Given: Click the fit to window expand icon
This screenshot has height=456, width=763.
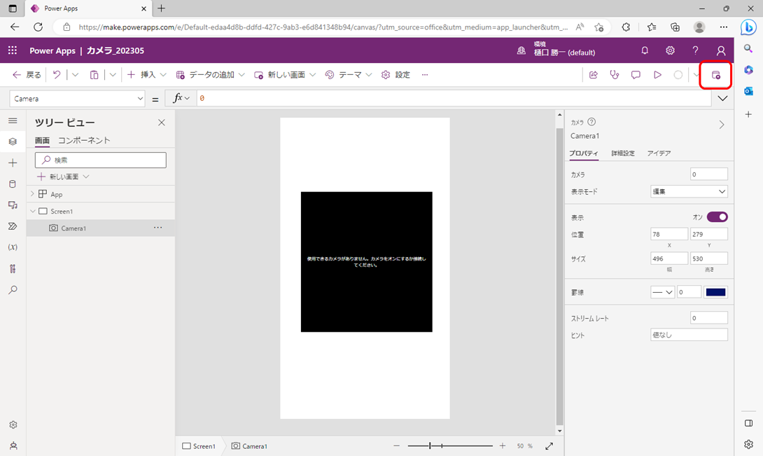Looking at the screenshot, I should click(x=549, y=445).
